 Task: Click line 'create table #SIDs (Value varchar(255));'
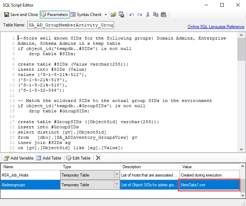[73, 65]
